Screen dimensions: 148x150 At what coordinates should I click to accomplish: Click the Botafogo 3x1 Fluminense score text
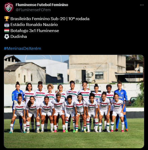click(35, 31)
